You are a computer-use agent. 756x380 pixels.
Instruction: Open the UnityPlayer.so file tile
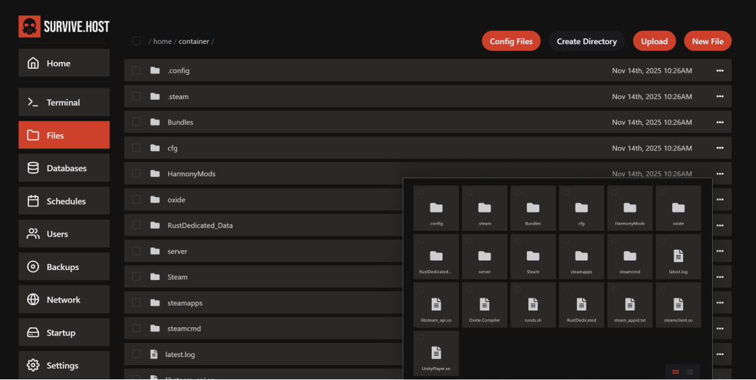pyautogui.click(x=436, y=353)
